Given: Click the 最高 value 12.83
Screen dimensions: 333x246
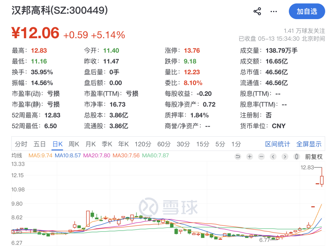Looking at the screenshot, I should 39,51.
